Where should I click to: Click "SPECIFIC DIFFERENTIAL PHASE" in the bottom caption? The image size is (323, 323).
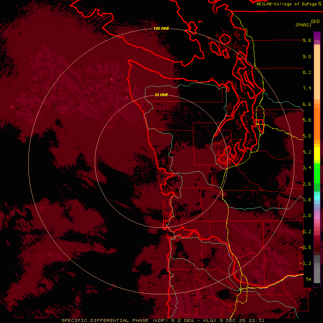[105, 320]
